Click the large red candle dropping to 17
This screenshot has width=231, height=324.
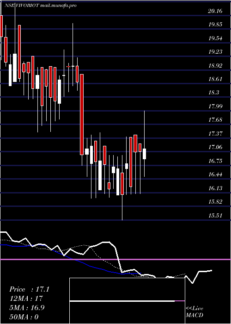point(82,114)
